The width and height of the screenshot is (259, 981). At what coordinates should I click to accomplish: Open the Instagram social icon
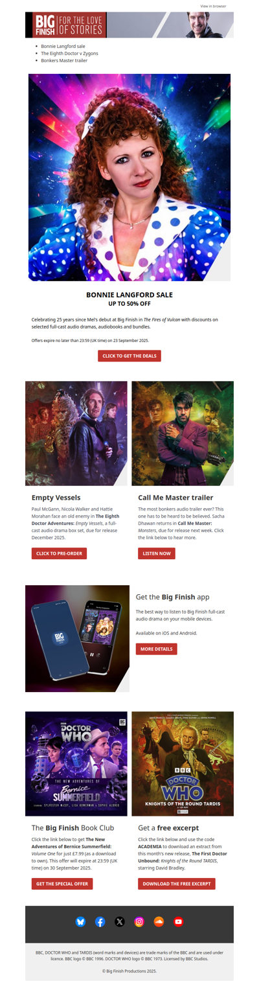(x=139, y=921)
